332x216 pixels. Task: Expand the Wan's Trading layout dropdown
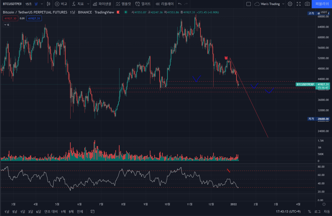pos(283,4)
